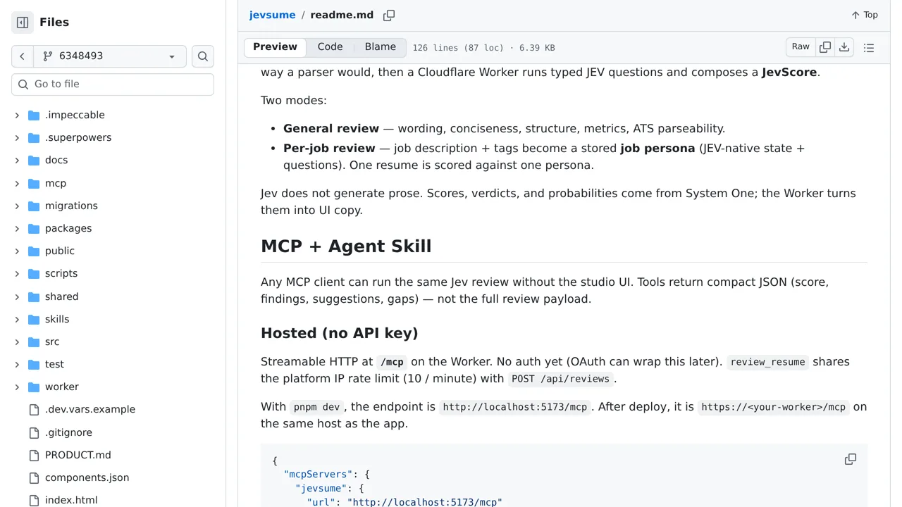Expand the .superpowers folder chevron
The image size is (902, 507).
point(17,137)
